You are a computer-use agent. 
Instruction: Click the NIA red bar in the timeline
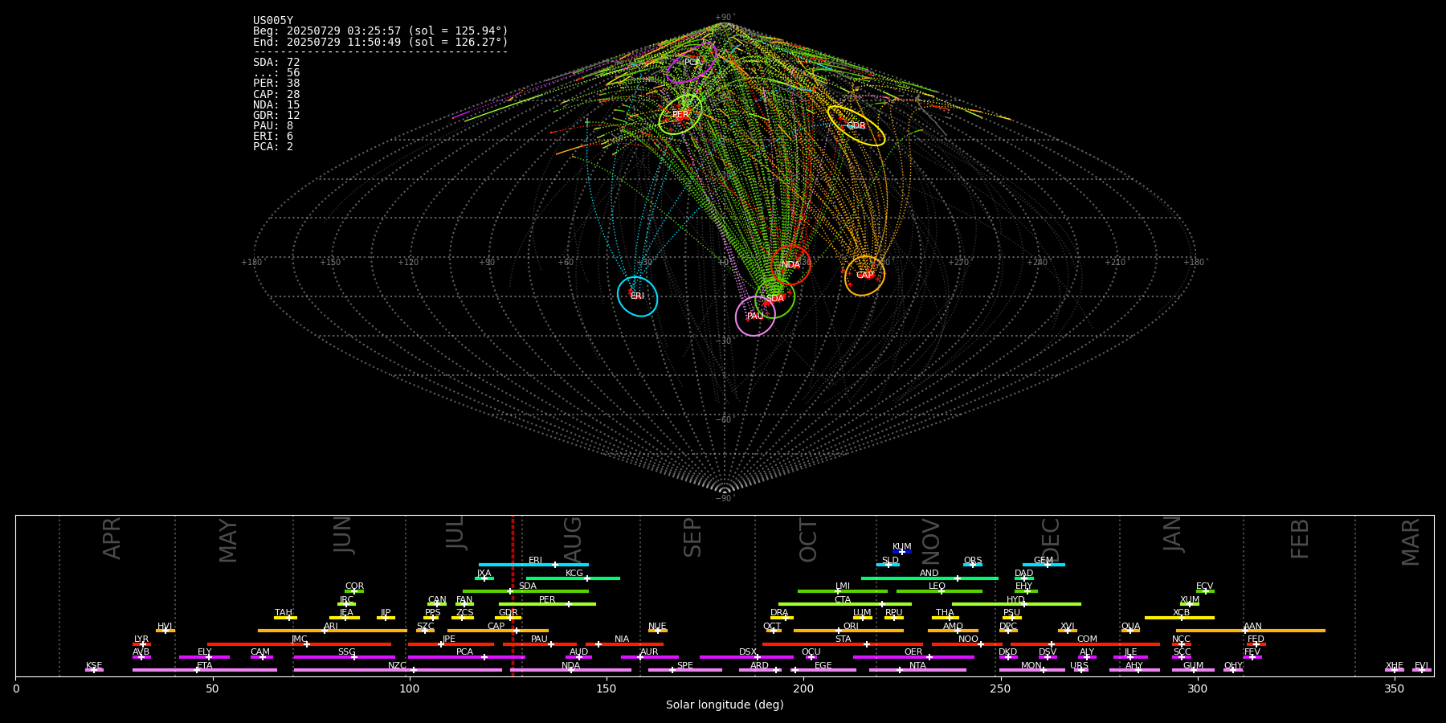pyautogui.click(x=624, y=644)
